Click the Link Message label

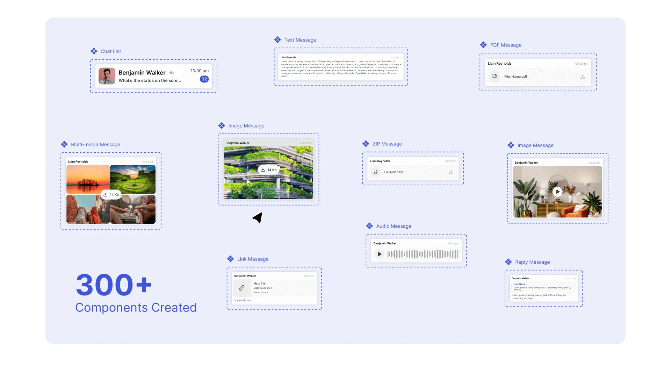pyautogui.click(x=253, y=259)
